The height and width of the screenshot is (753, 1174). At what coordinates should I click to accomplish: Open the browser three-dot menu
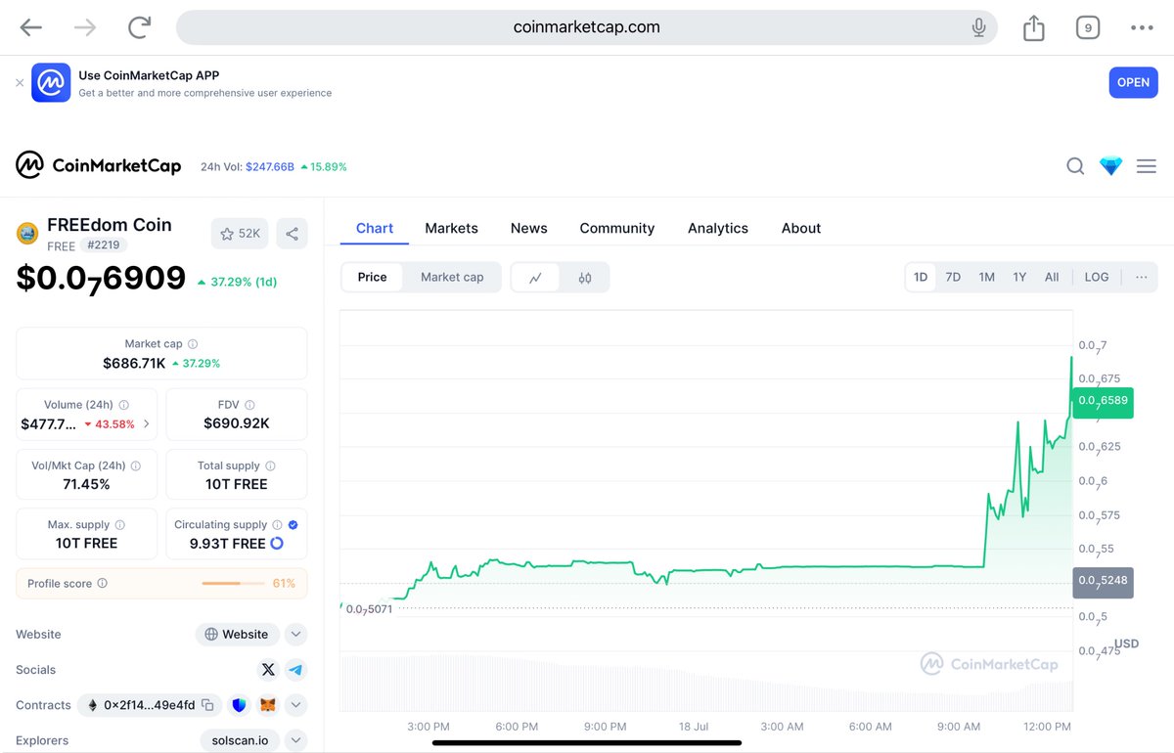(x=1142, y=27)
